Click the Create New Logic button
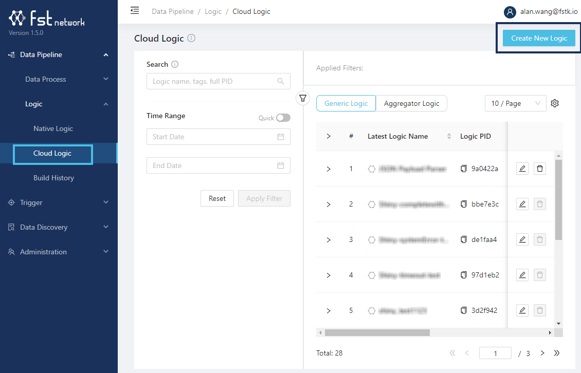Viewport: 581px width, 373px height. click(539, 38)
